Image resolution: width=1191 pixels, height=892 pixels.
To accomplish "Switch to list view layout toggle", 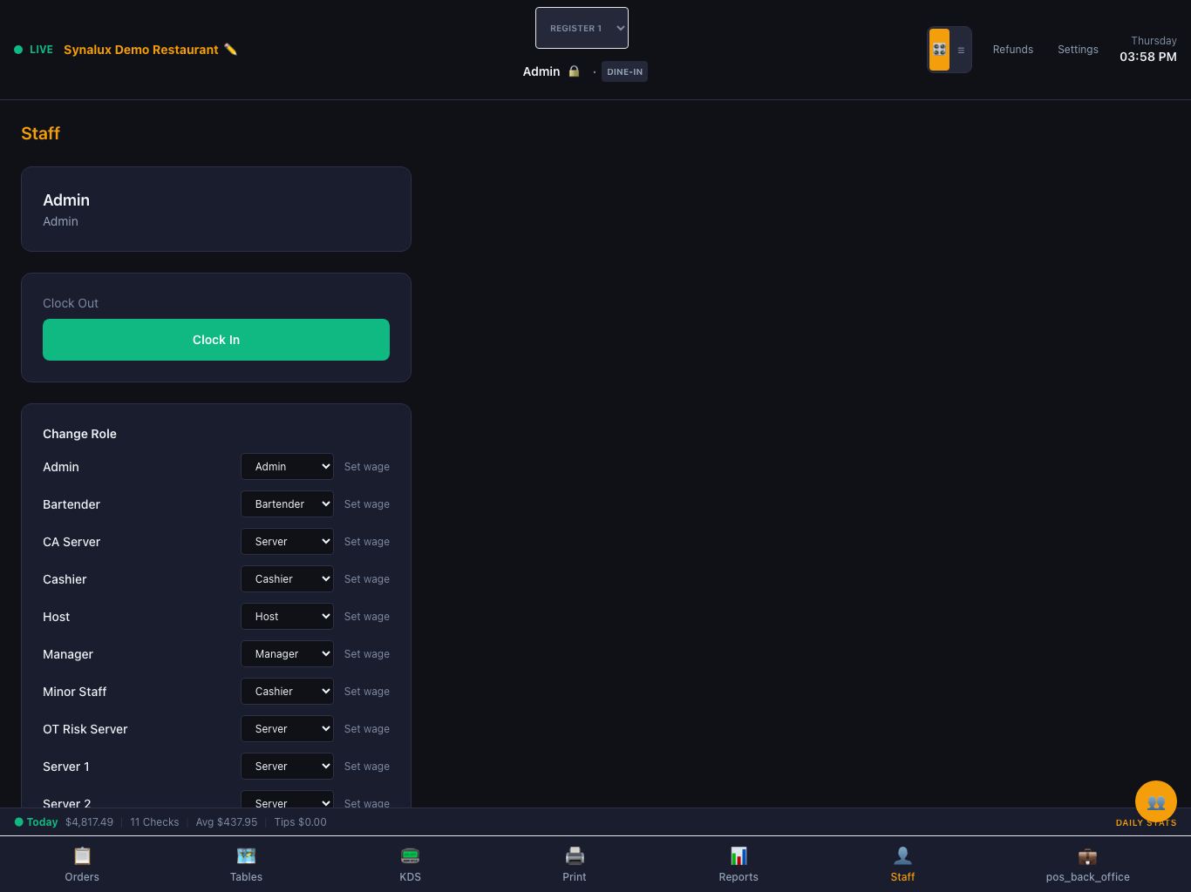I will pos(961,50).
